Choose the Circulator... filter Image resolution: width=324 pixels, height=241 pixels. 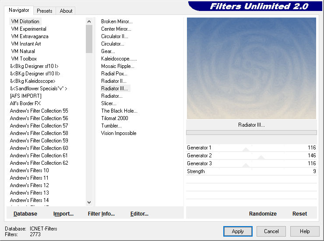pos(113,44)
